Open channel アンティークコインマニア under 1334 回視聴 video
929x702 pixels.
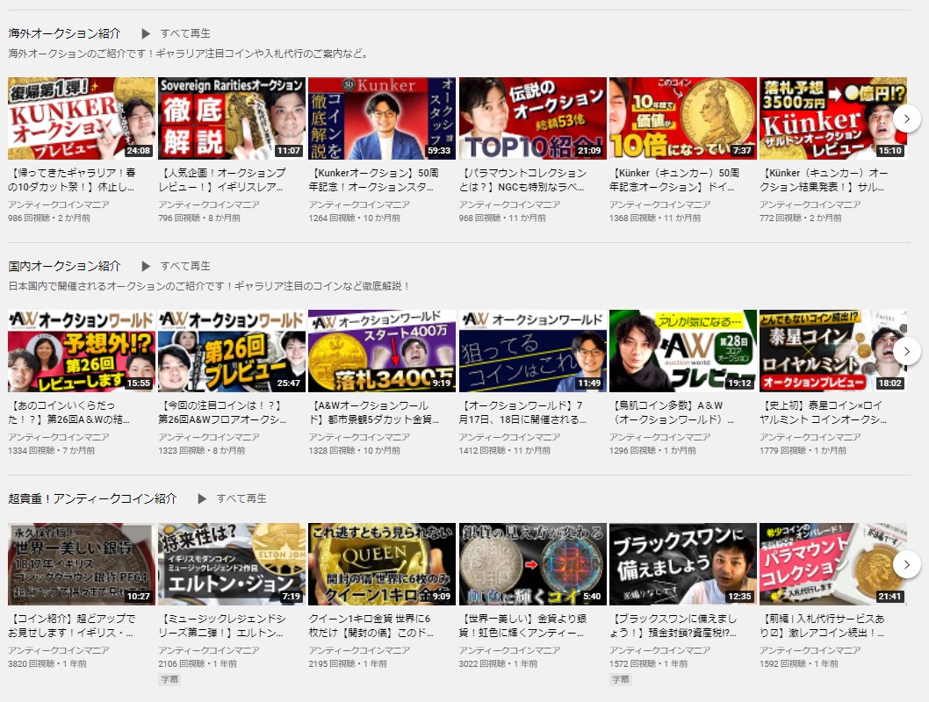[59, 437]
